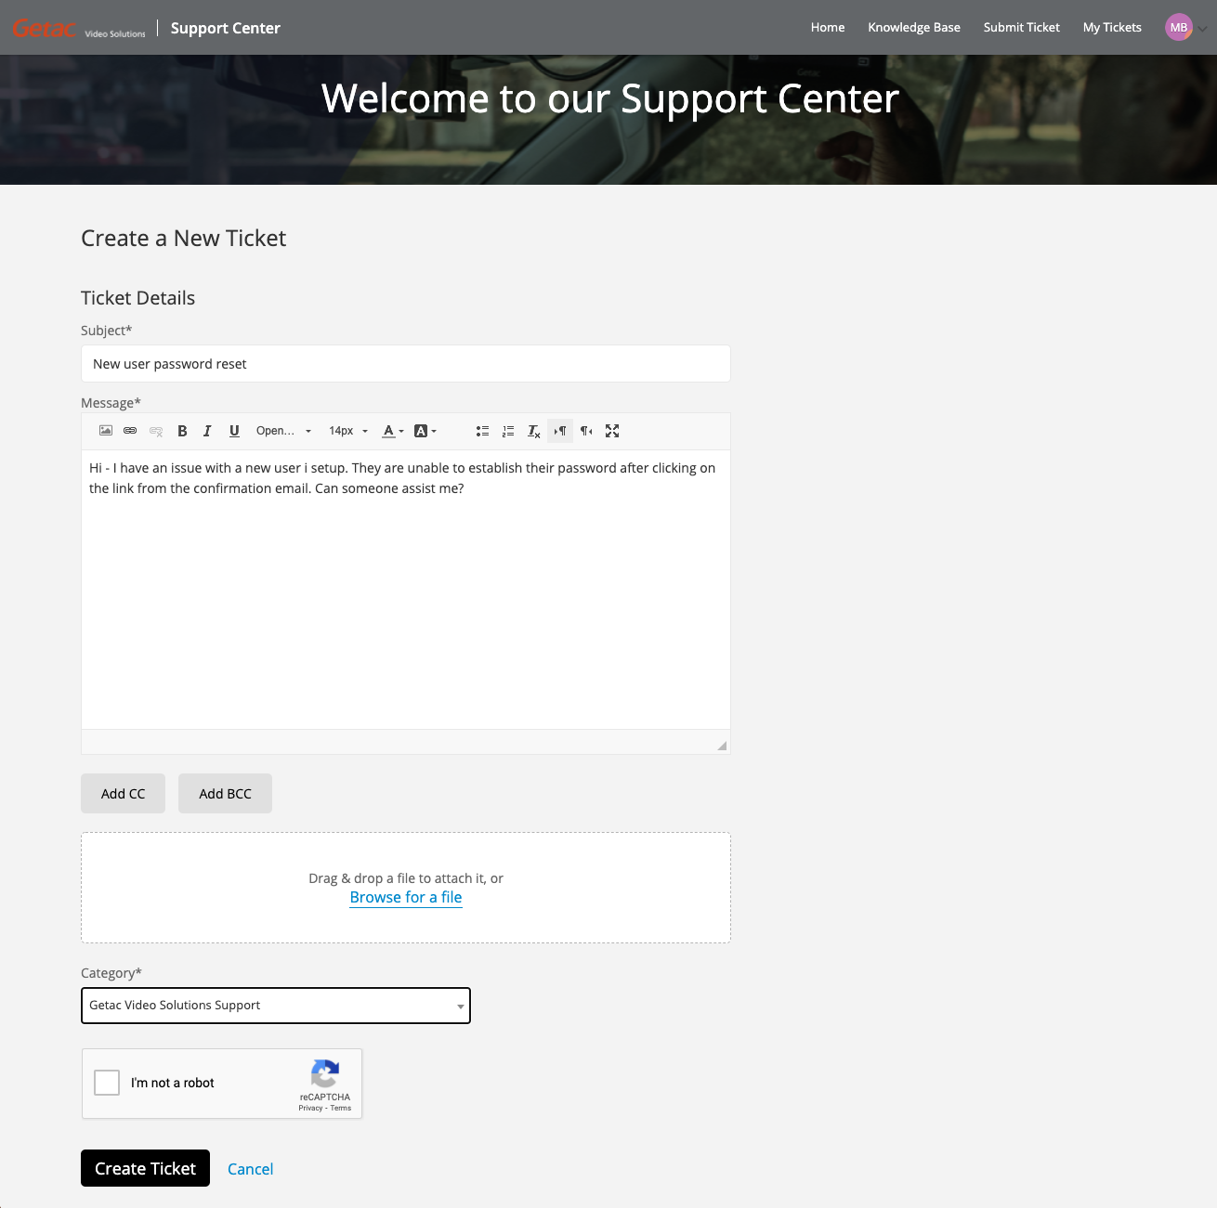
Task: Click inside the message text area
Action: [x=406, y=590]
